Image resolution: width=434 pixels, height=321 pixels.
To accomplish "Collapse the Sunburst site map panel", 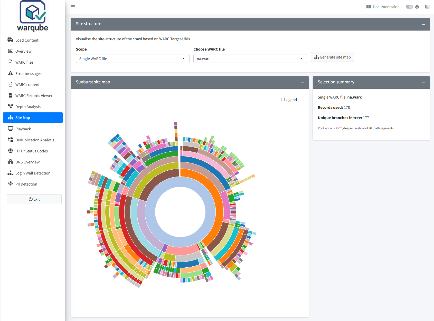I will point(302,82).
